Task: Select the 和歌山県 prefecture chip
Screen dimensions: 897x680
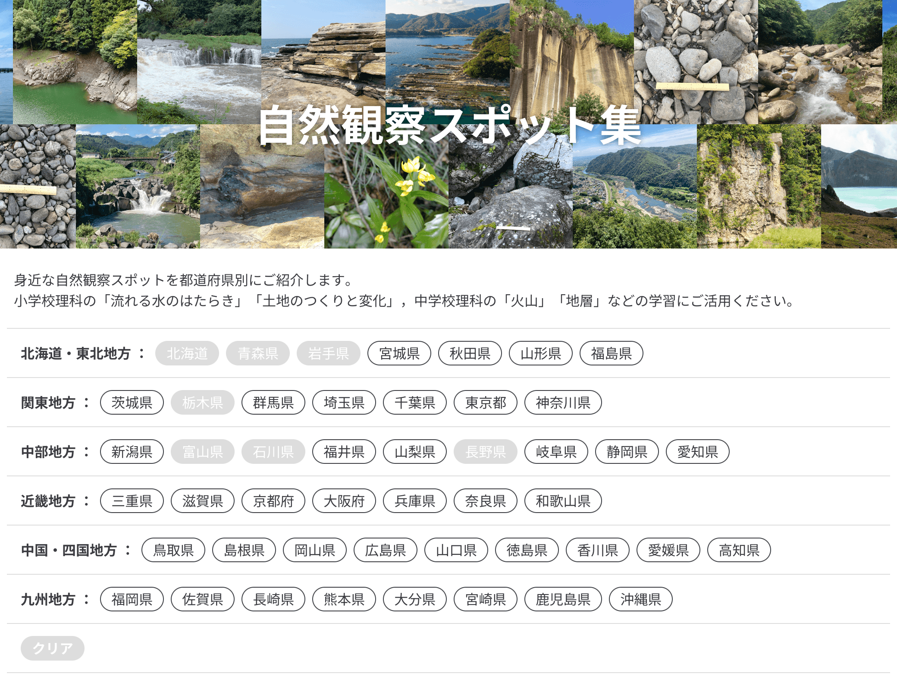Action: tap(563, 501)
